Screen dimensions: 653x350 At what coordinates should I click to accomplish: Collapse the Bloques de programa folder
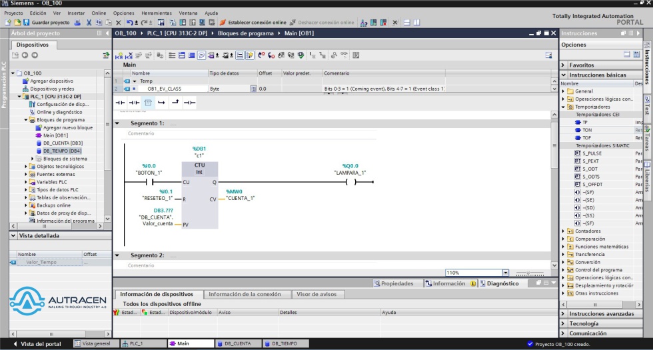[x=26, y=119]
